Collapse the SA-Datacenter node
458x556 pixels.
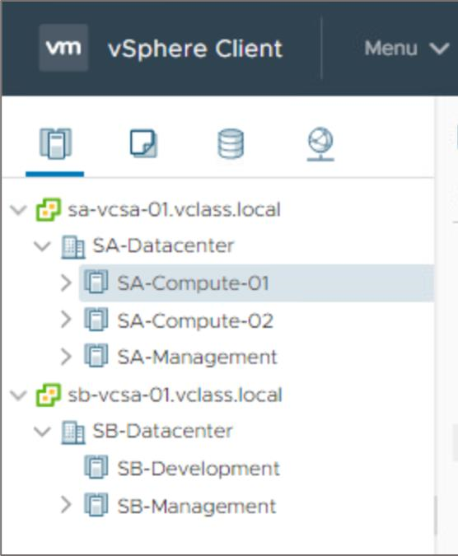tap(43, 245)
